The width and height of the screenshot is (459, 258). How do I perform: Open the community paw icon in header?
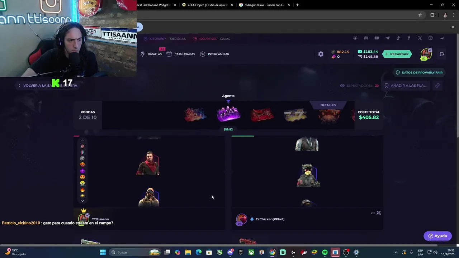[355, 38]
